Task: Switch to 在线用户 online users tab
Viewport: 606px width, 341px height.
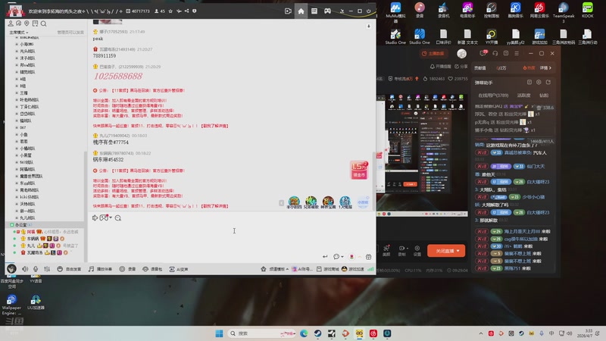Action: pos(493,95)
